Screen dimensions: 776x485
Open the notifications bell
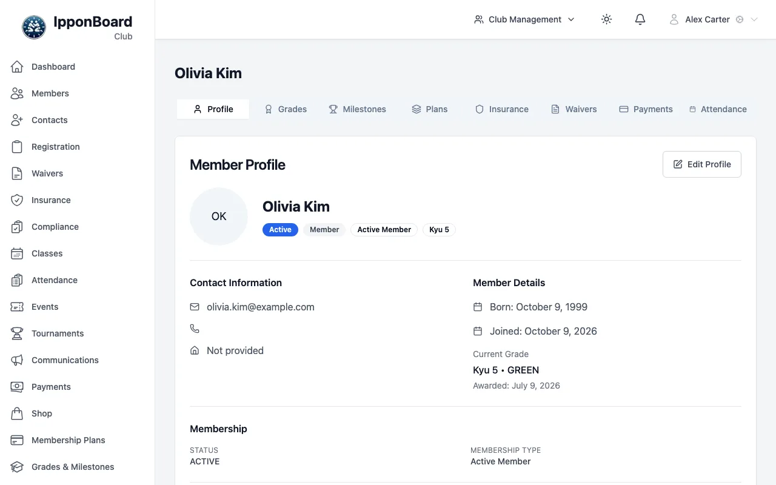640,19
